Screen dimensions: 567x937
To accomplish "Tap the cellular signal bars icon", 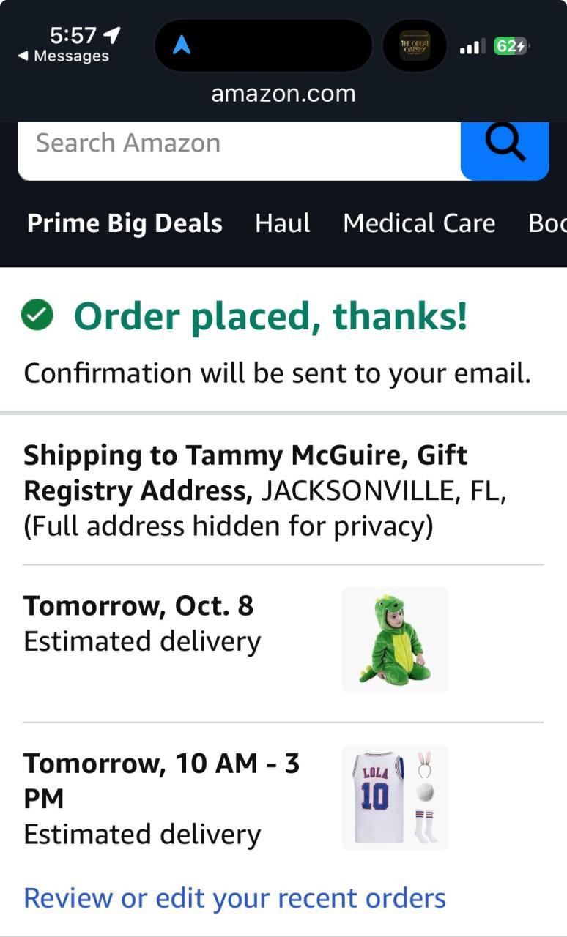I will [x=472, y=47].
